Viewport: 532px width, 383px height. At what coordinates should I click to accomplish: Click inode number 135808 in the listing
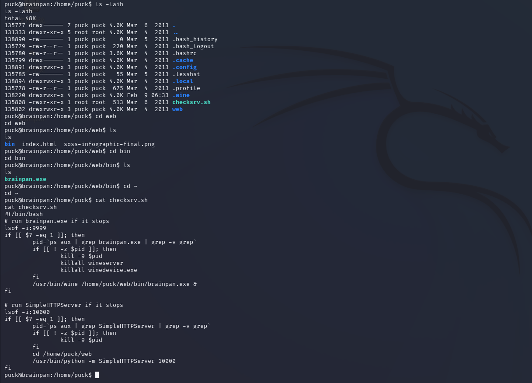tap(15, 102)
